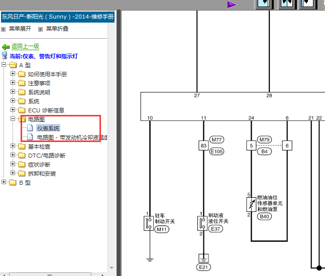Collapse the A 型 tree node
325x276 pixels.
(x=4, y=65)
